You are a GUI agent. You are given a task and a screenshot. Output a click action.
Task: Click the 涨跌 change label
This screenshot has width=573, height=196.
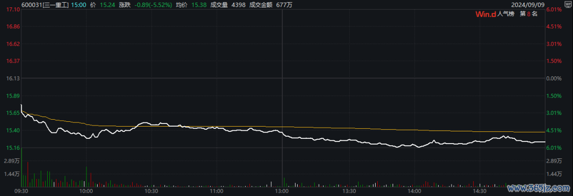[x=124, y=5]
